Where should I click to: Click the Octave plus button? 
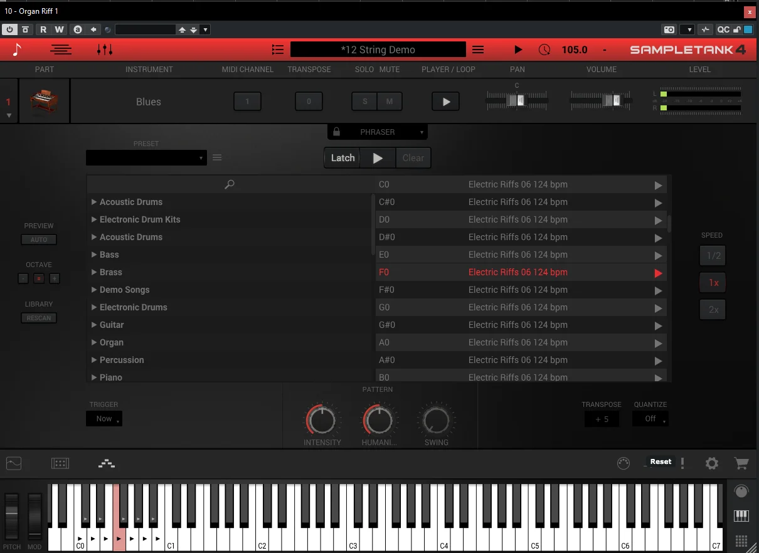point(55,278)
